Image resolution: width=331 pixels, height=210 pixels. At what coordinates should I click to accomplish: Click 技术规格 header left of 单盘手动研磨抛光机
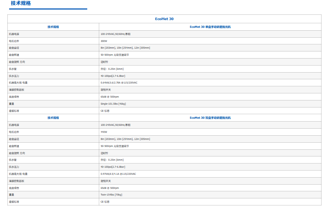point(53,27)
